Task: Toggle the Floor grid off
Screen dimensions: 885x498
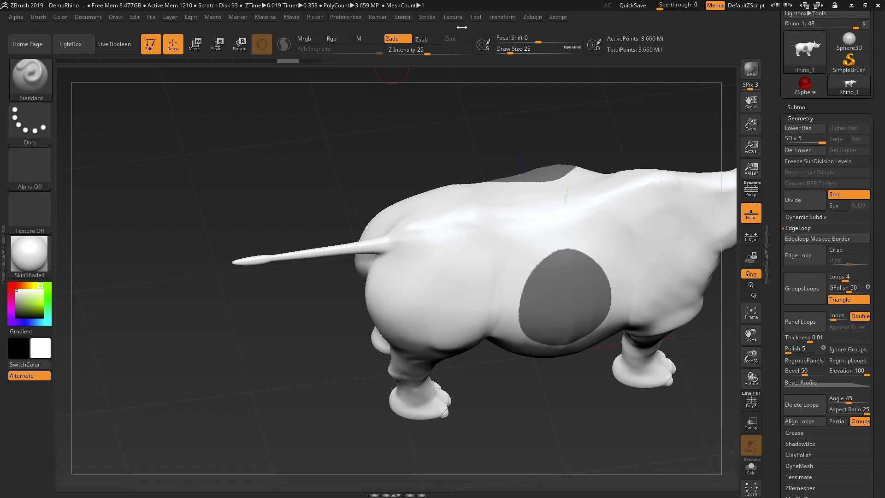Action: [751, 213]
